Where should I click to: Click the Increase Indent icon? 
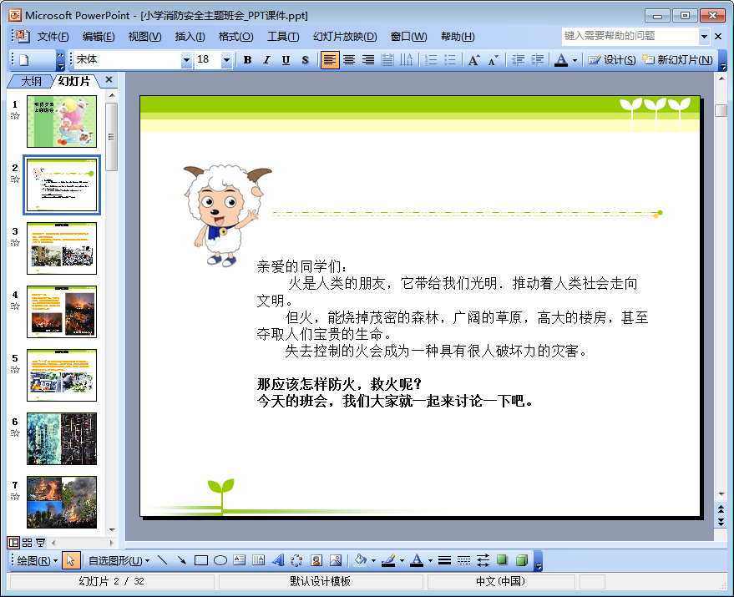pyautogui.click(x=537, y=60)
